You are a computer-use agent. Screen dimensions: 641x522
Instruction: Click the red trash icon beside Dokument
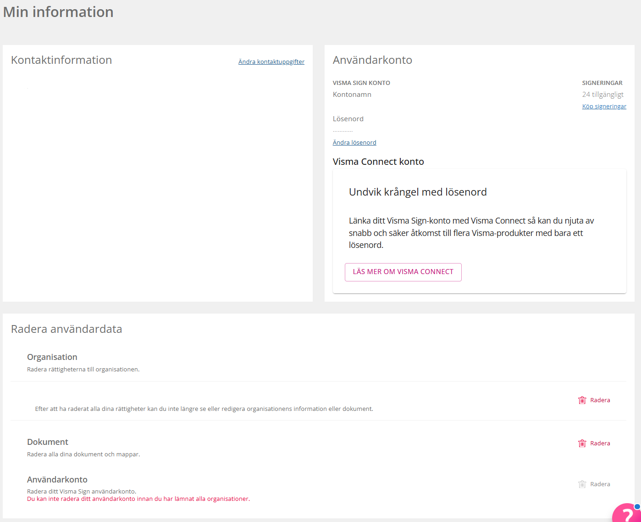[x=582, y=443]
